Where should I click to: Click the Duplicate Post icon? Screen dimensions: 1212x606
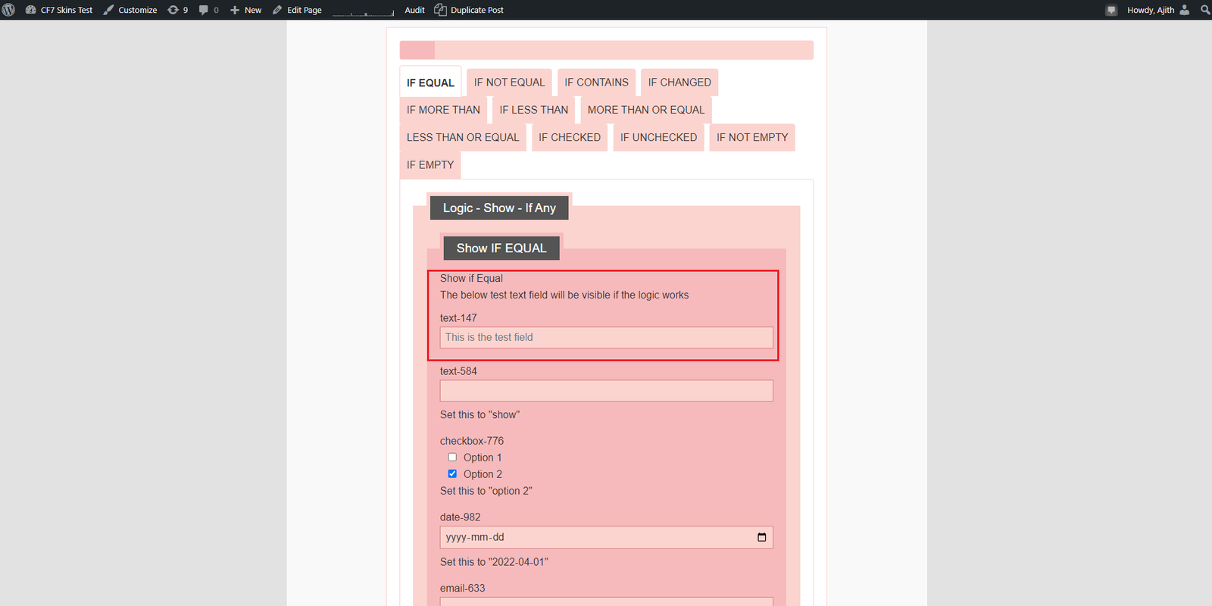point(440,10)
